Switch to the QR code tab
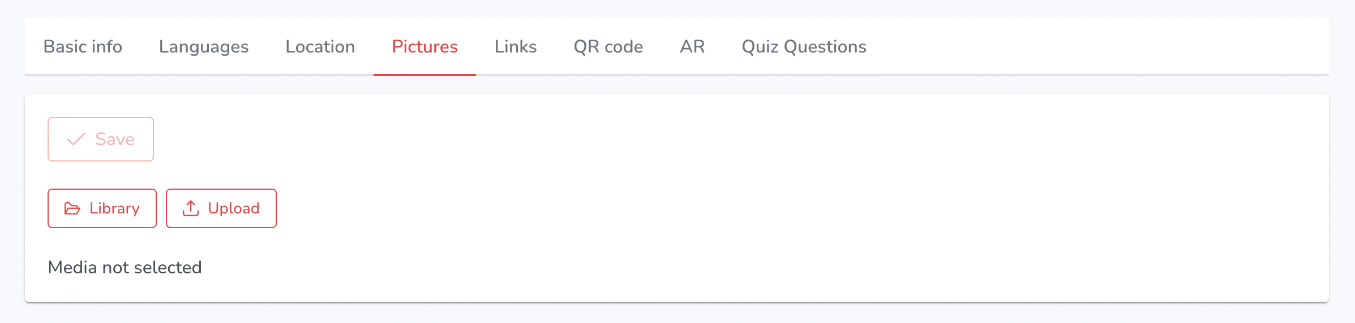 [x=608, y=46]
